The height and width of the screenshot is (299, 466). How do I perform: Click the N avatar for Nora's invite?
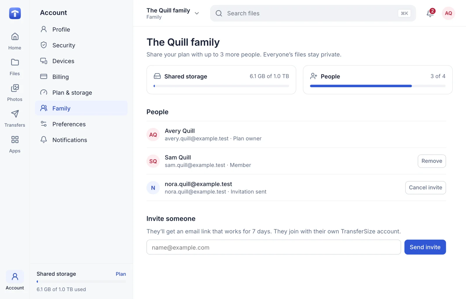coord(153,188)
